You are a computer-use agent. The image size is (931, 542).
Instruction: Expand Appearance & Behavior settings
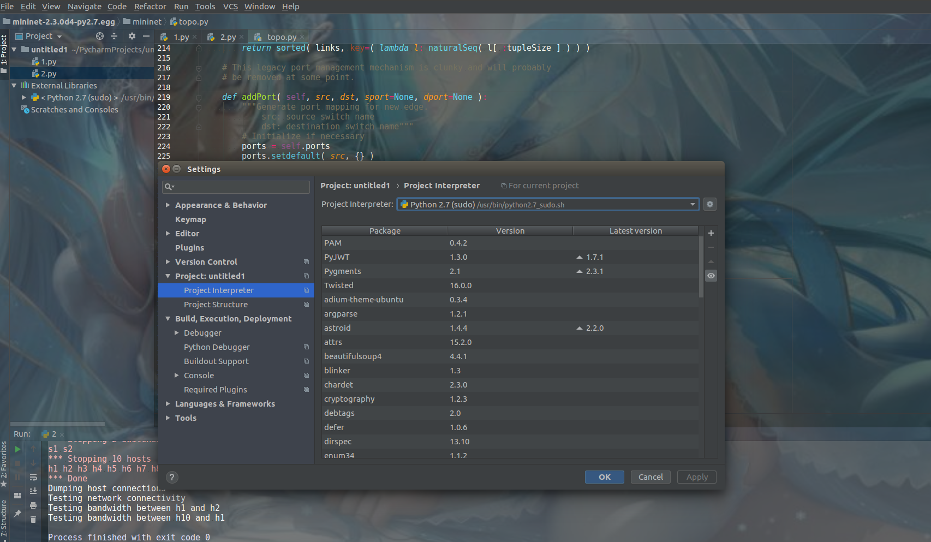click(x=168, y=205)
